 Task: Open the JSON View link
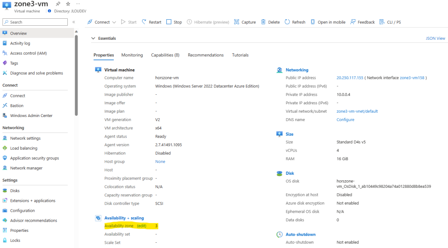coord(435,38)
